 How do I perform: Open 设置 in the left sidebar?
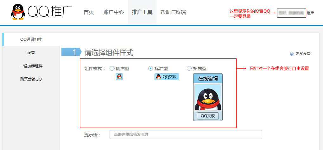pos(31,53)
